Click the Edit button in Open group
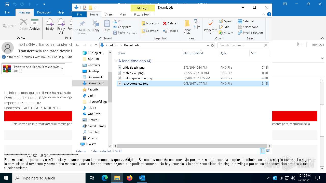This screenshot has height=183, width=326. (x=224, y=27)
